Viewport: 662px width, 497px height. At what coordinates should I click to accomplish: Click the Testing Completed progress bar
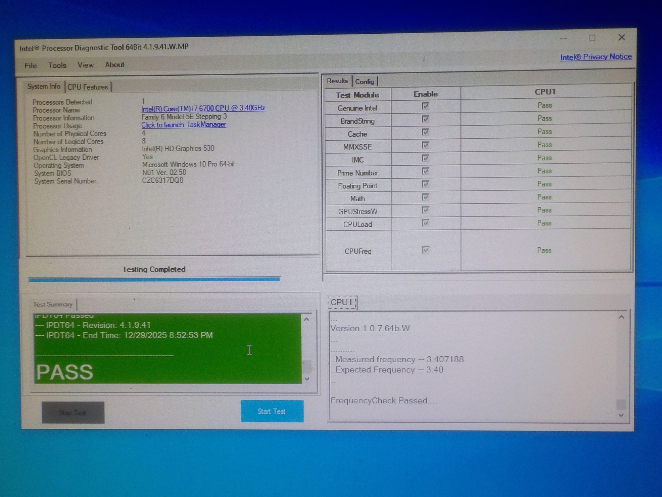click(x=154, y=279)
